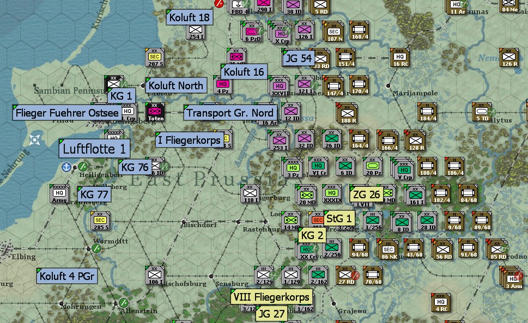Image resolution: width=528 pixels, height=323 pixels.
Task: Select the VI Cr corps HQ counter
Action: coord(318,167)
